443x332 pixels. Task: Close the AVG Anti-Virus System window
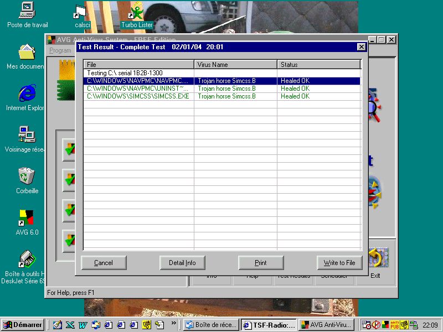coord(392,40)
